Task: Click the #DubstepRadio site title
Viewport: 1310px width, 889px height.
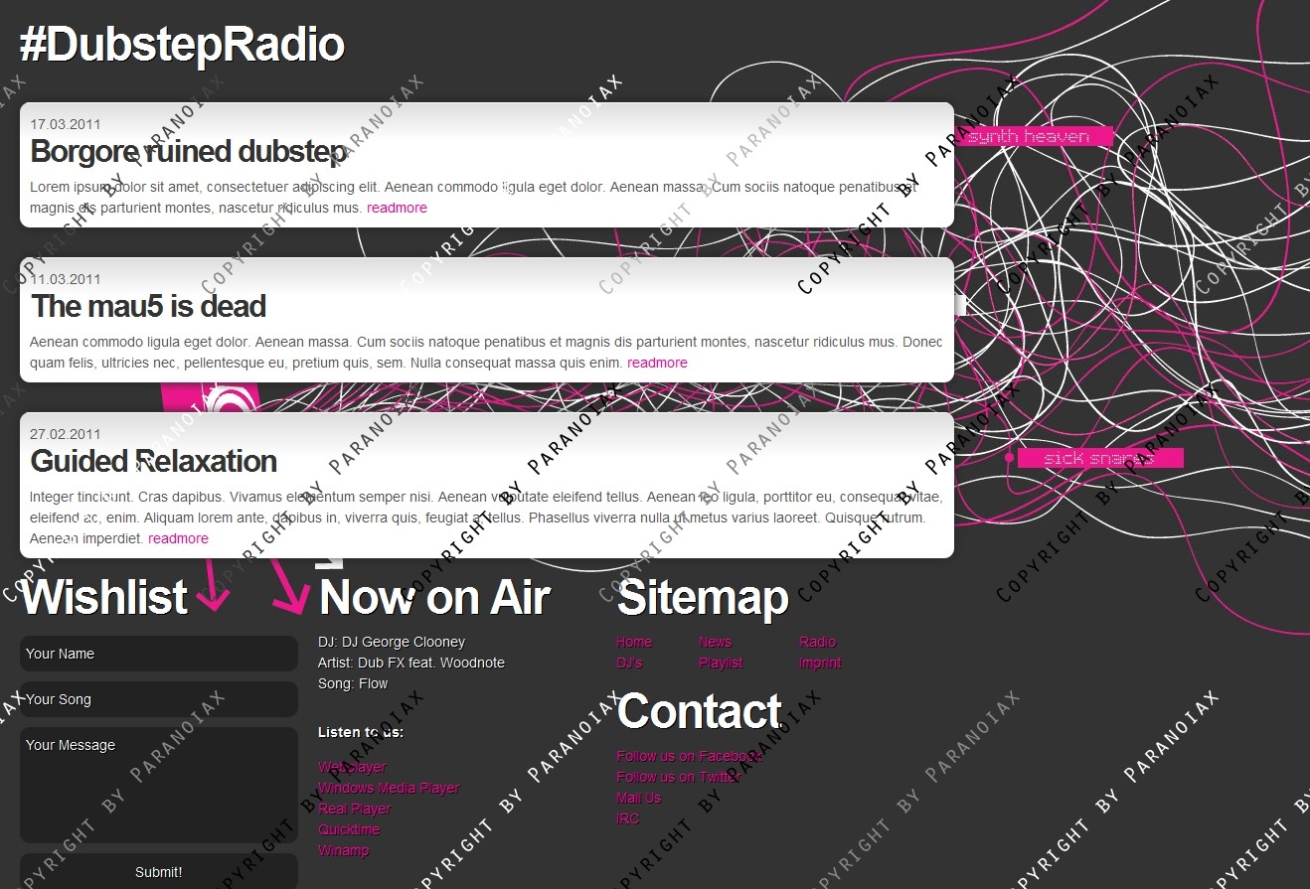Action: coord(182,46)
